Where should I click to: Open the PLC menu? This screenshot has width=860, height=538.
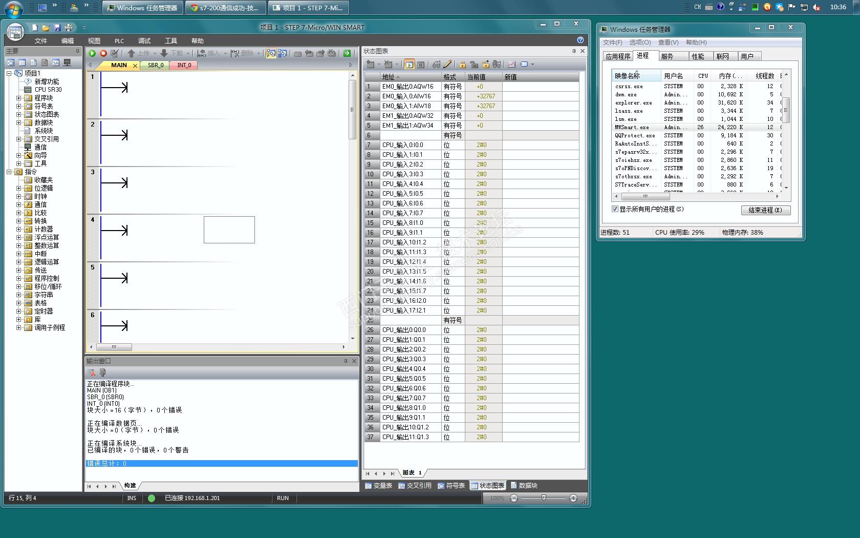point(119,41)
